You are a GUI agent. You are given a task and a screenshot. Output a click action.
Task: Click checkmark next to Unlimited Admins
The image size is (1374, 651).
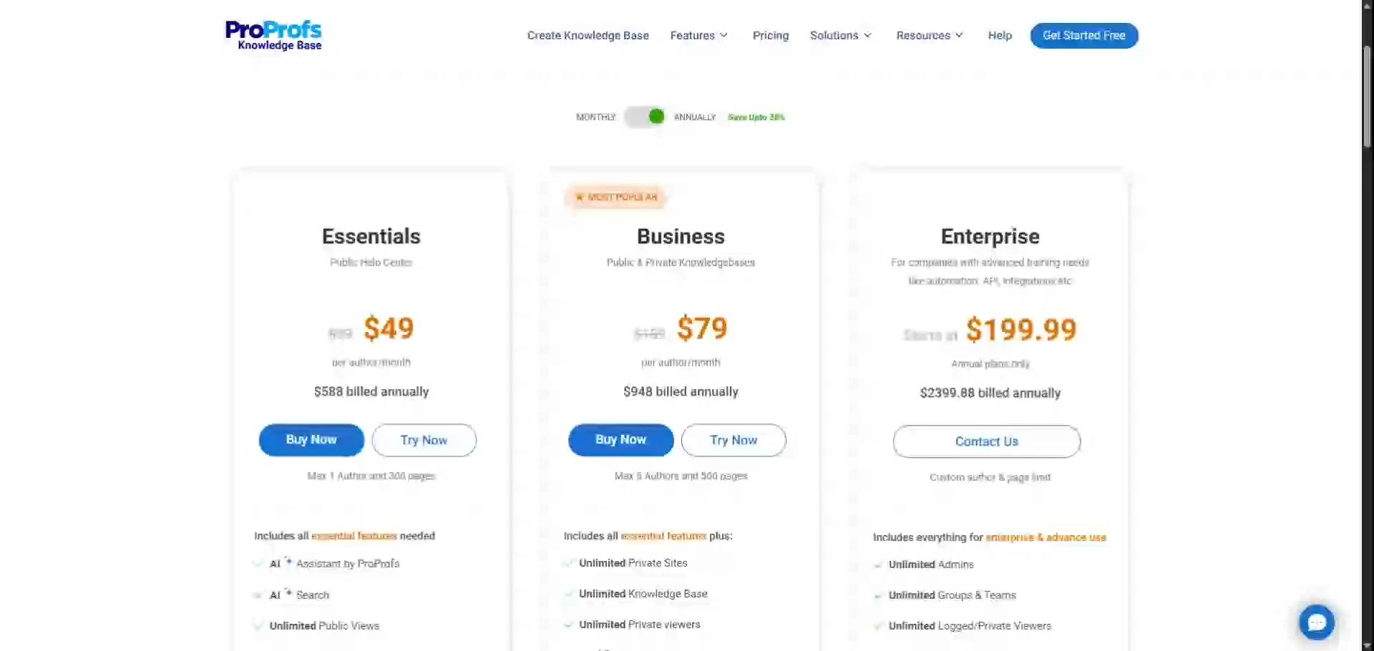[x=878, y=565]
